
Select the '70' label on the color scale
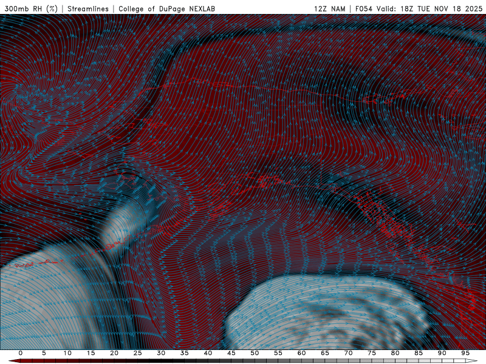click(x=348, y=353)
